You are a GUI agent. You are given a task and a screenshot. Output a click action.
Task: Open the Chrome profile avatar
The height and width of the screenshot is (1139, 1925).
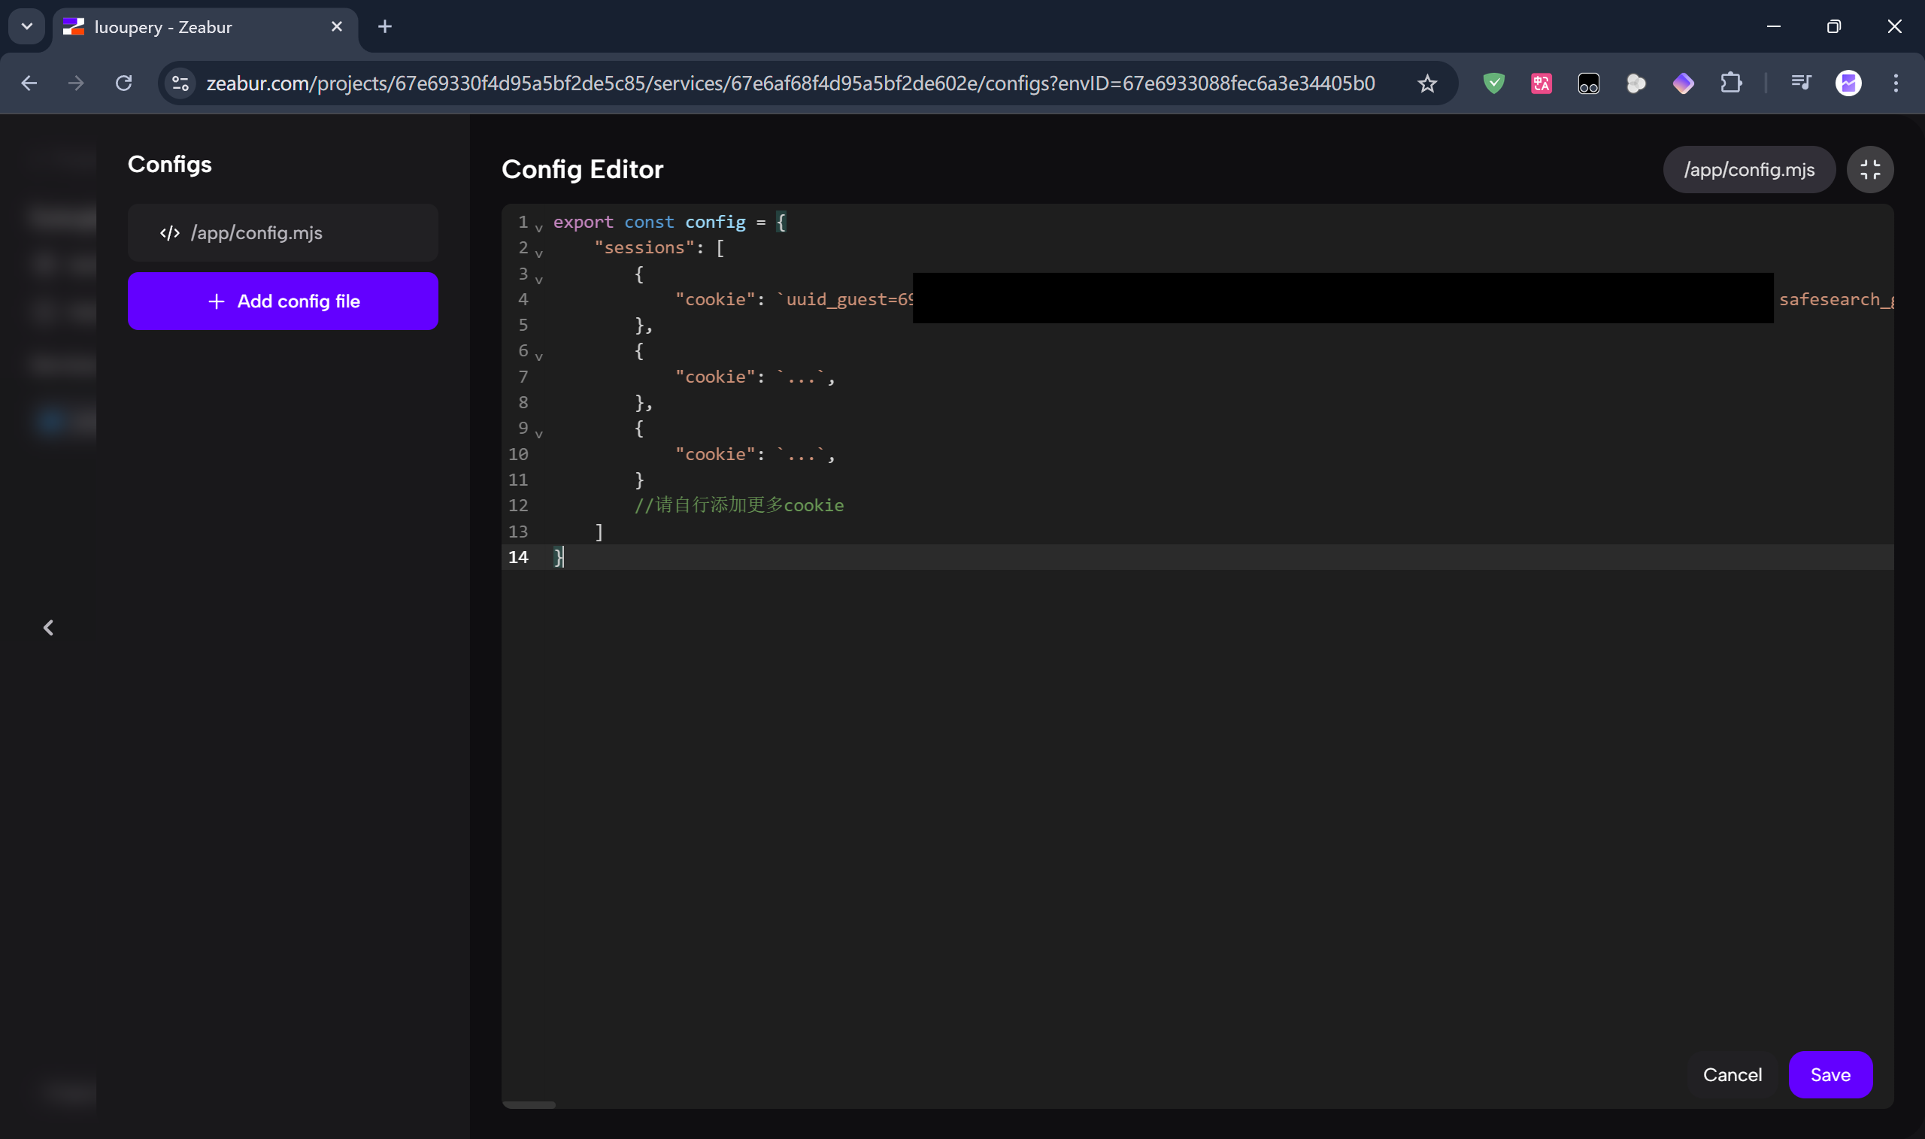[1848, 83]
